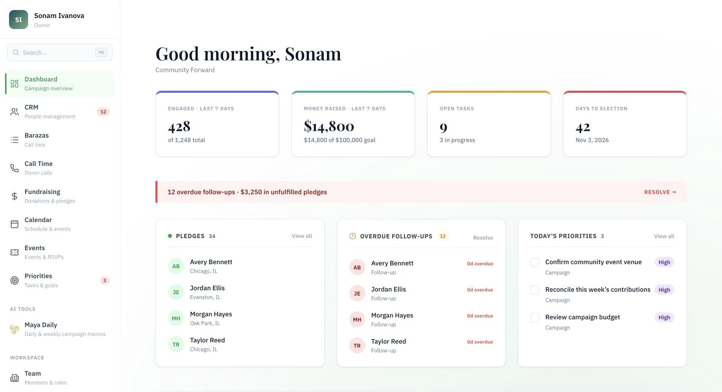Click View all in Today's Priorities card
This screenshot has height=392, width=722.
[664, 236]
